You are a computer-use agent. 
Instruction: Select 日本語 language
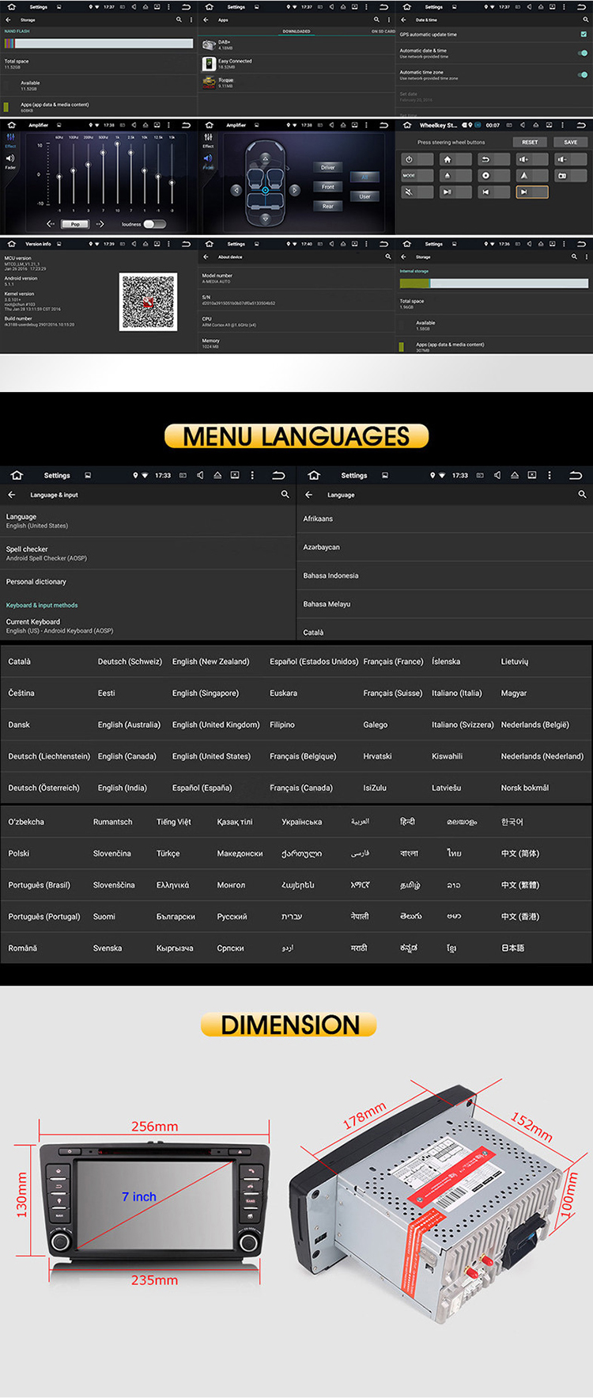pyautogui.click(x=512, y=948)
